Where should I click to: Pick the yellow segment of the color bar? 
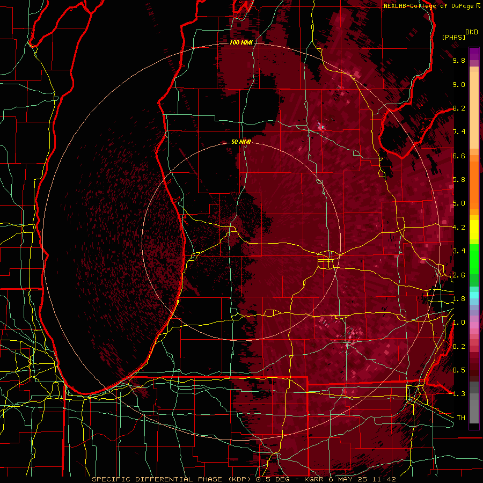pyautogui.click(x=474, y=230)
